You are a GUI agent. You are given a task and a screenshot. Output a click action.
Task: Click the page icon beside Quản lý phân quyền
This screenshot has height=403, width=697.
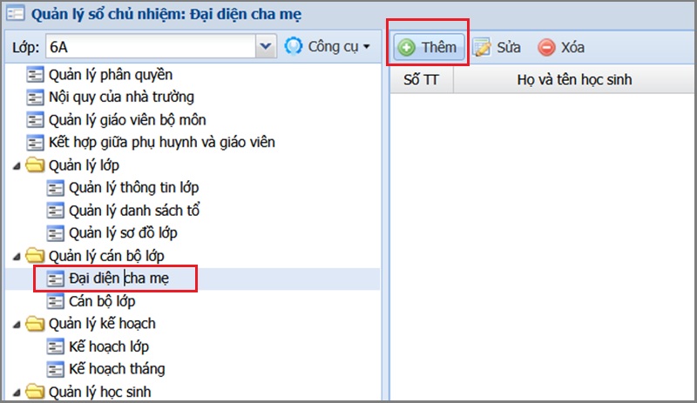tap(35, 75)
